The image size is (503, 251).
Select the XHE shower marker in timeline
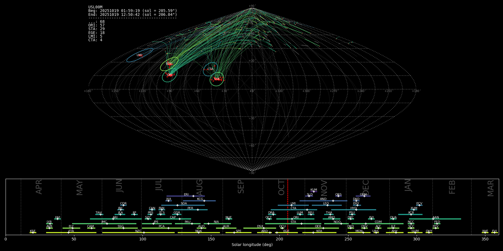click(x=485, y=233)
